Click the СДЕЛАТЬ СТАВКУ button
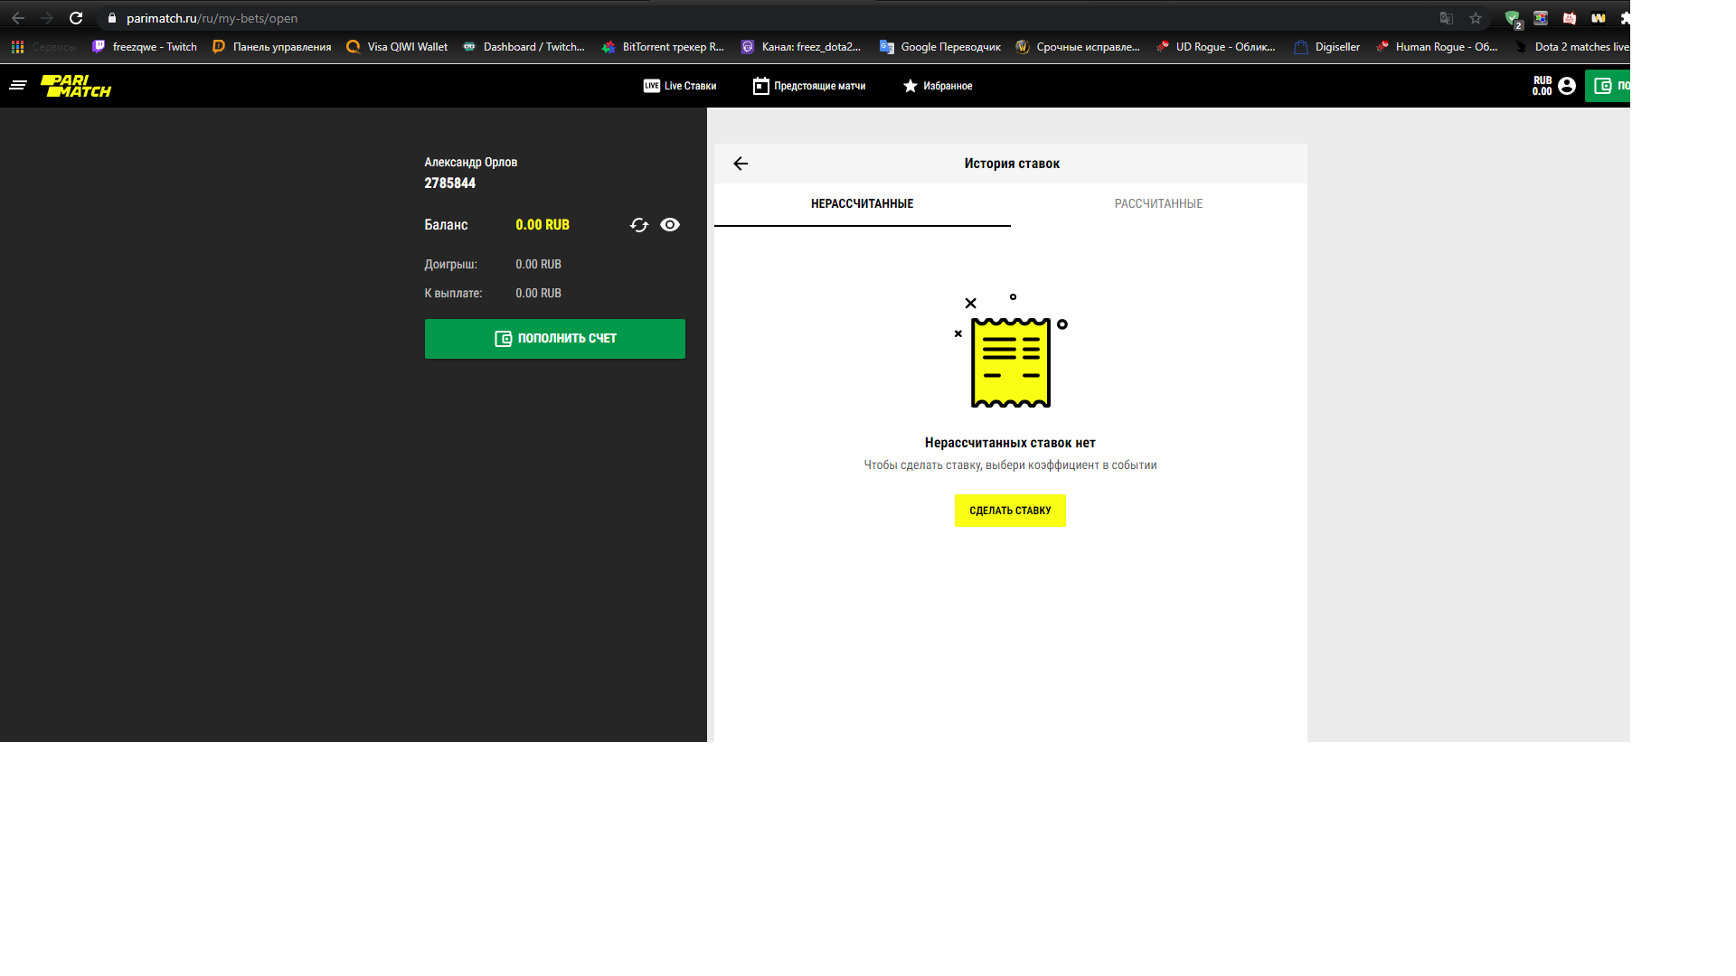 coord(1010,511)
